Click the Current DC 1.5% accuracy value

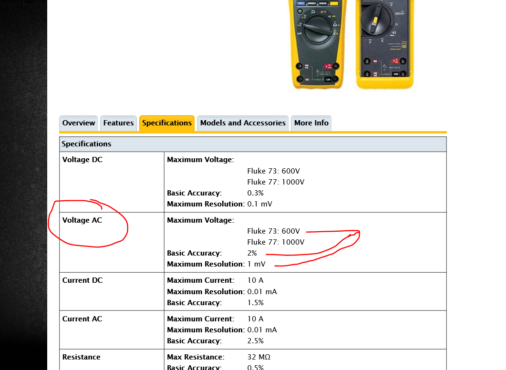tap(256, 303)
